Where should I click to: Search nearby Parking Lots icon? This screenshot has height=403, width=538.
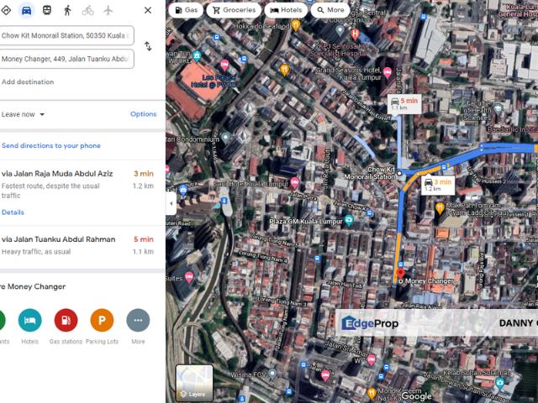pos(102,321)
